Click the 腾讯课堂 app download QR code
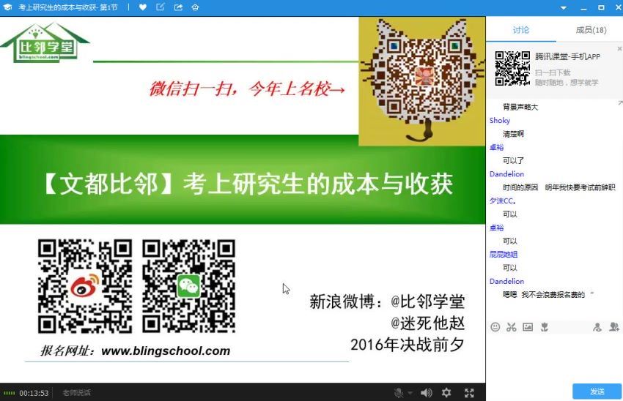This screenshot has width=623, height=401. pos(512,68)
